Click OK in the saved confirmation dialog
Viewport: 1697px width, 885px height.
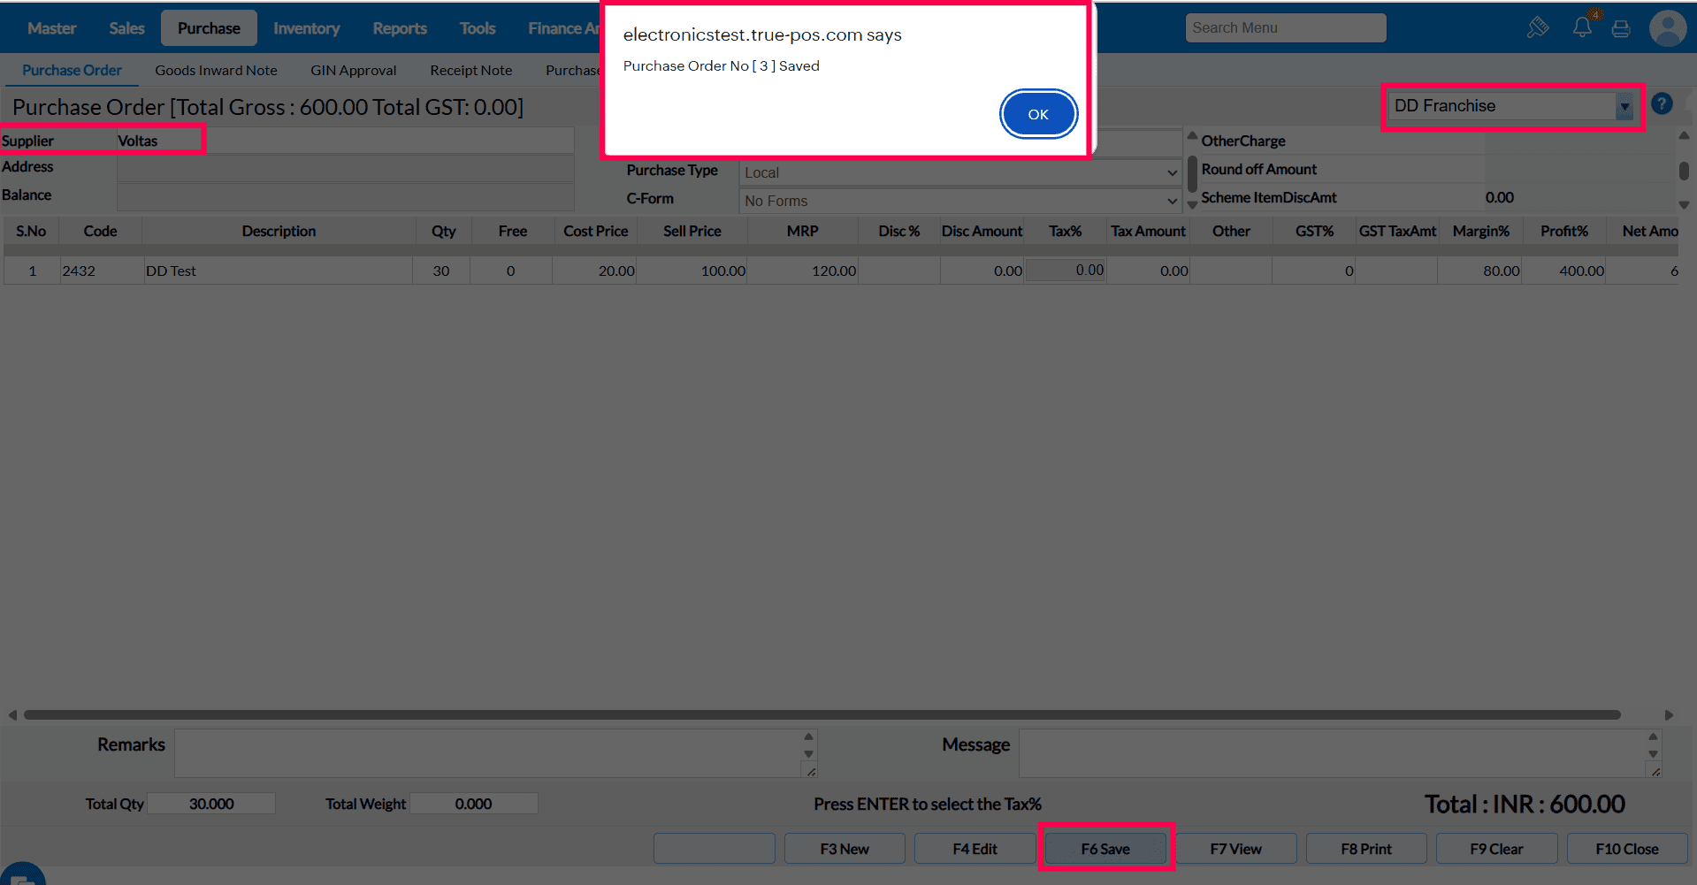click(x=1038, y=114)
